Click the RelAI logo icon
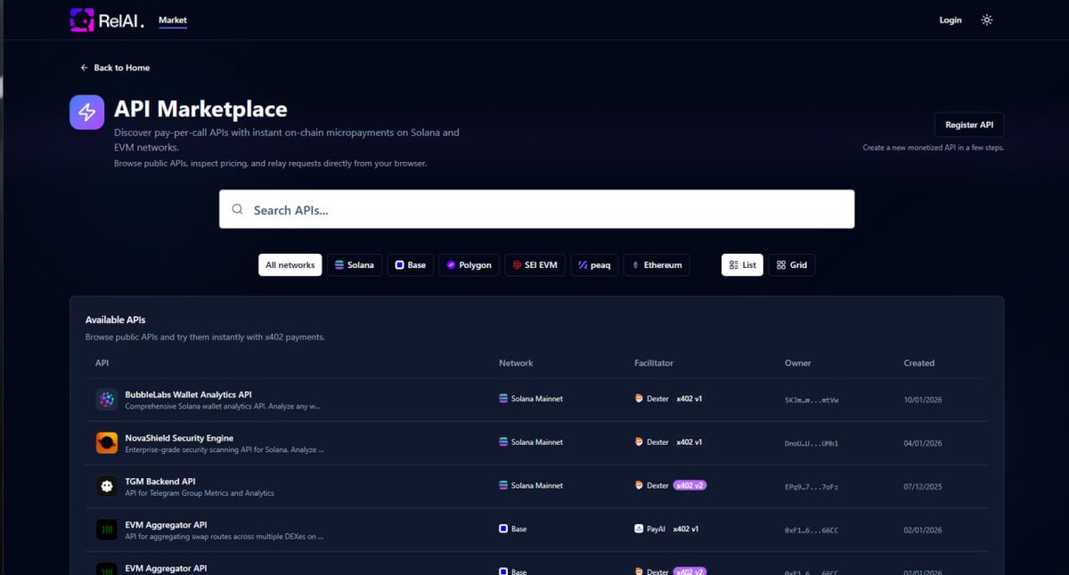Image resolution: width=1069 pixels, height=575 pixels. (82, 20)
